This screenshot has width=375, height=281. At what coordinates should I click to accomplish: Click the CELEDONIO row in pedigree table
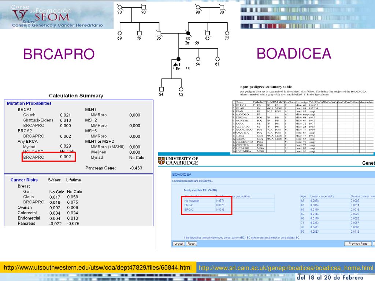302,142
